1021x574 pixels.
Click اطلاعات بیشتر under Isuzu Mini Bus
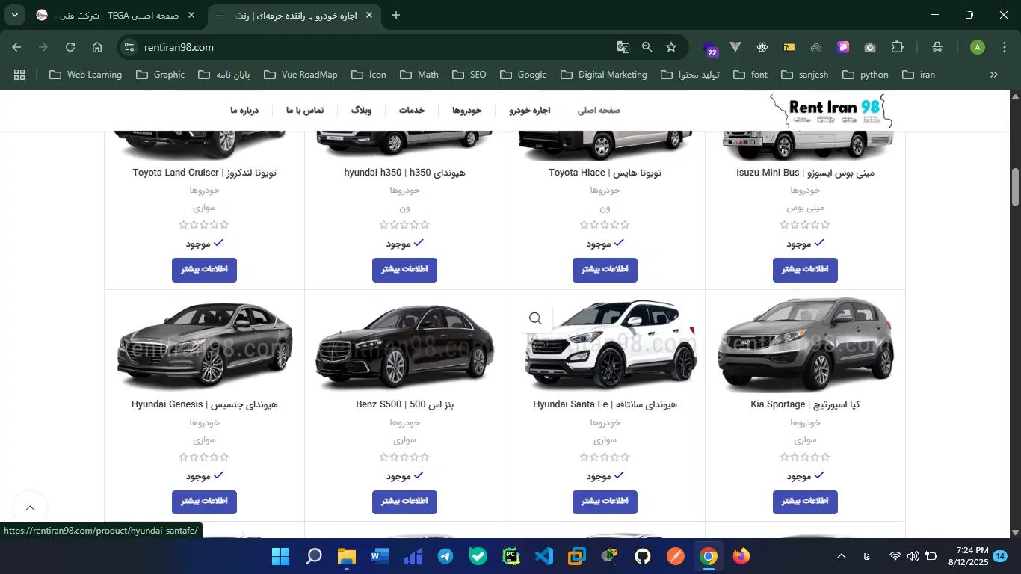click(x=805, y=270)
